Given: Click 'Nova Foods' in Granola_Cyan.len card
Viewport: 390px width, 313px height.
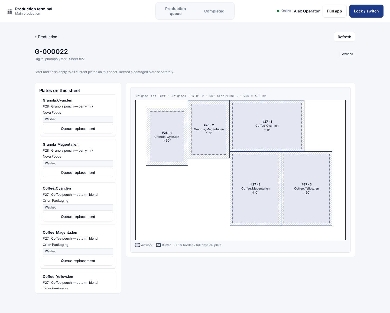Looking at the screenshot, I should (52, 113).
